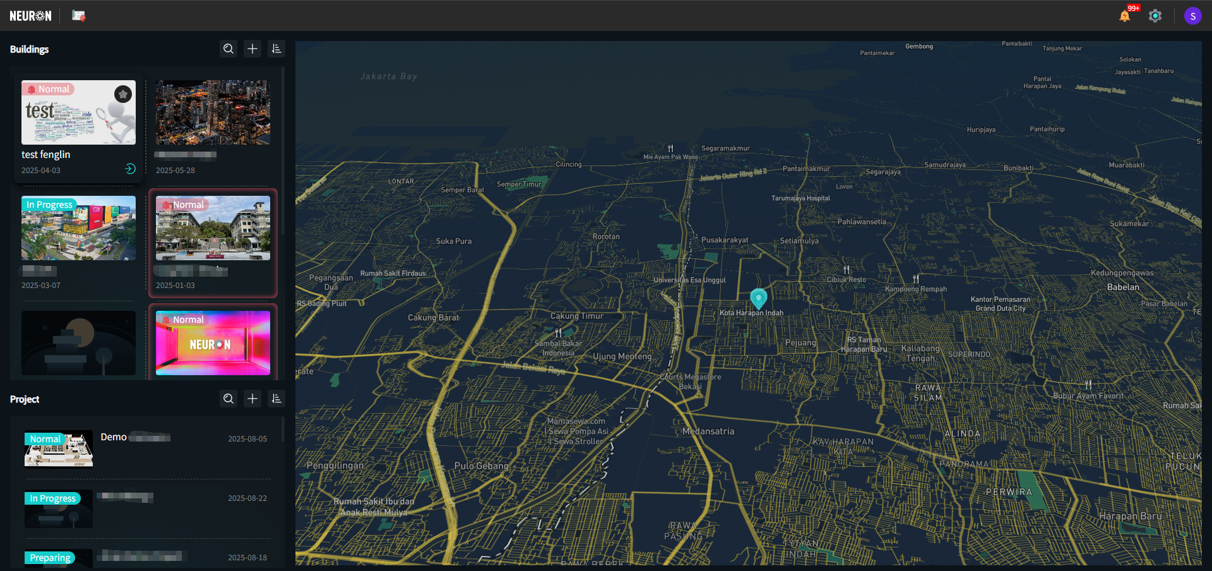Sort the Project list
The image size is (1212, 571).
(x=276, y=399)
